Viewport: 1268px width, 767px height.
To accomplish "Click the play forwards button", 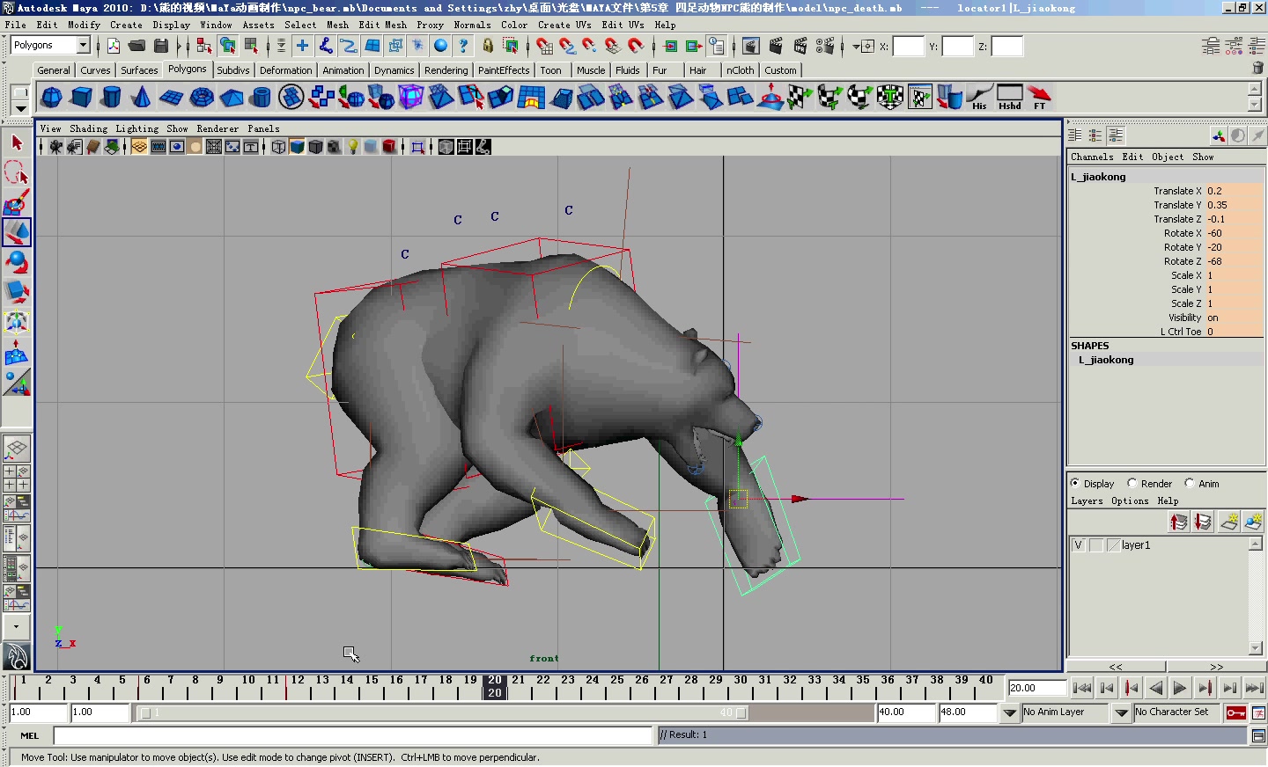I will point(1180,688).
